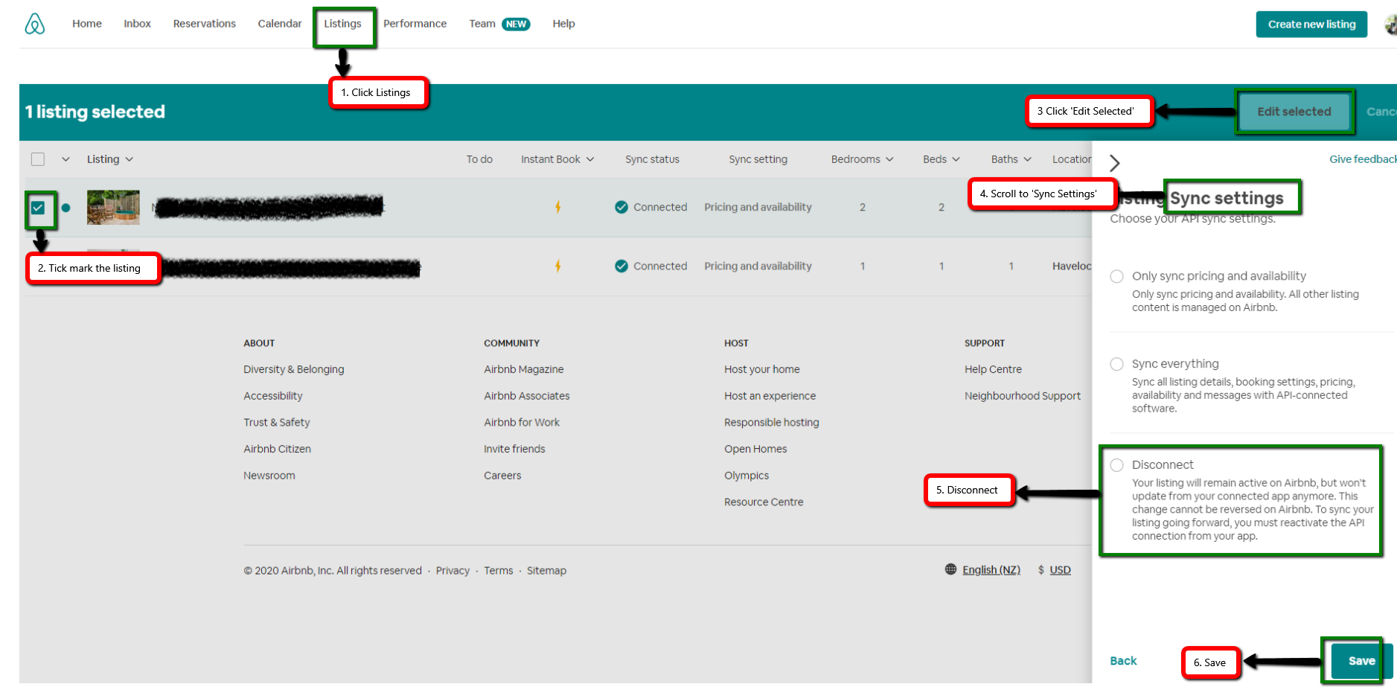Open the Performance menu item
Screen dimensions: 1397x687
[415, 24]
